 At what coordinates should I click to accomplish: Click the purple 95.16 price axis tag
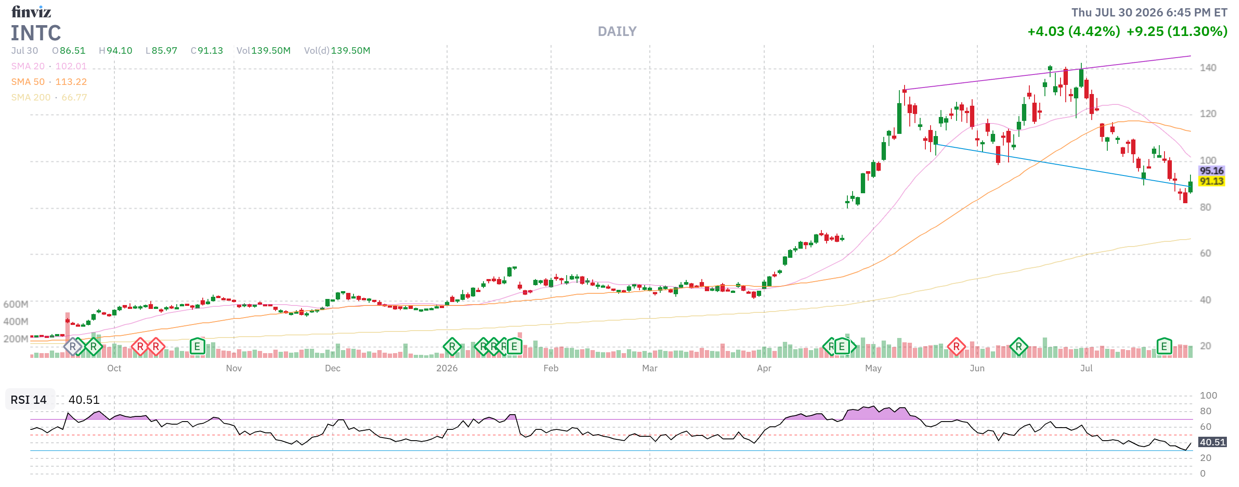tap(1212, 171)
